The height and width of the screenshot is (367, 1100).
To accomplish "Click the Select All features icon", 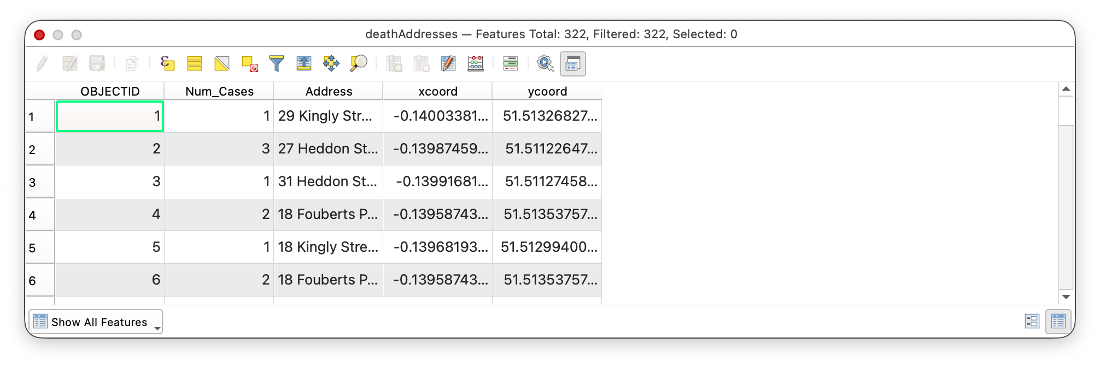I will tap(195, 64).
